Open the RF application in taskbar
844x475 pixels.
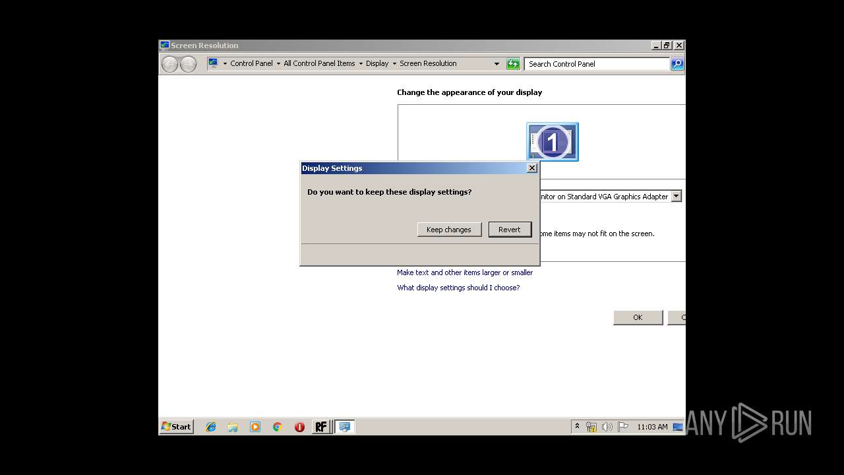321,427
